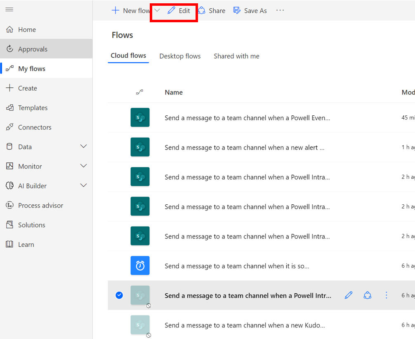Image resolution: width=415 pixels, height=339 pixels.
Task: Click the Flows page heading
Action: coord(122,35)
